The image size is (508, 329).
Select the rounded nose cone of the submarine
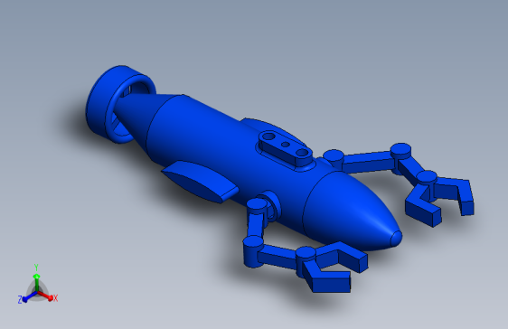[353, 212]
